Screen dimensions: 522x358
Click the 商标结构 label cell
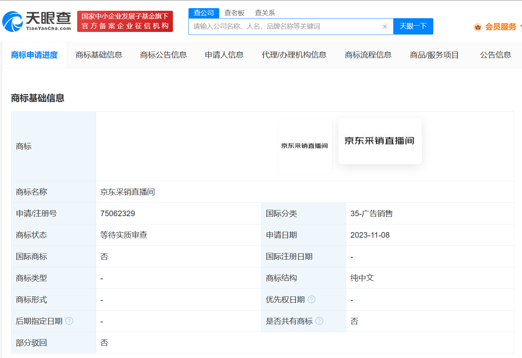click(x=304, y=278)
